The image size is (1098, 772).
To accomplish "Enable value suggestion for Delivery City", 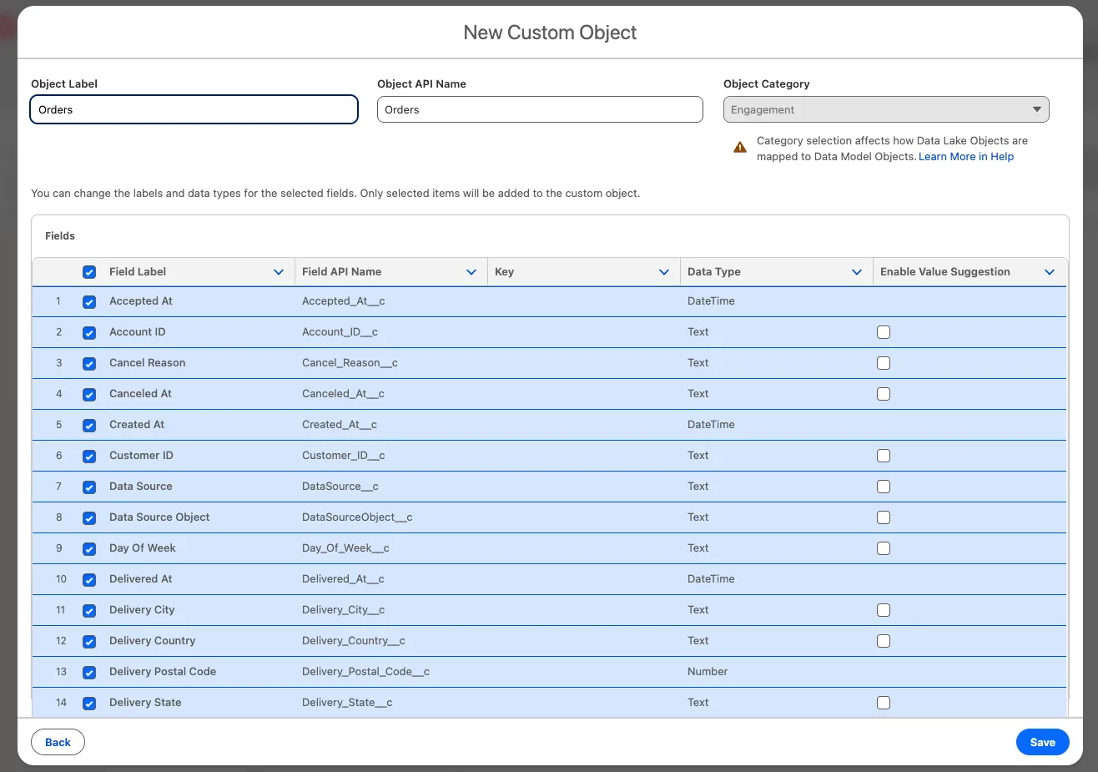I will [x=884, y=610].
